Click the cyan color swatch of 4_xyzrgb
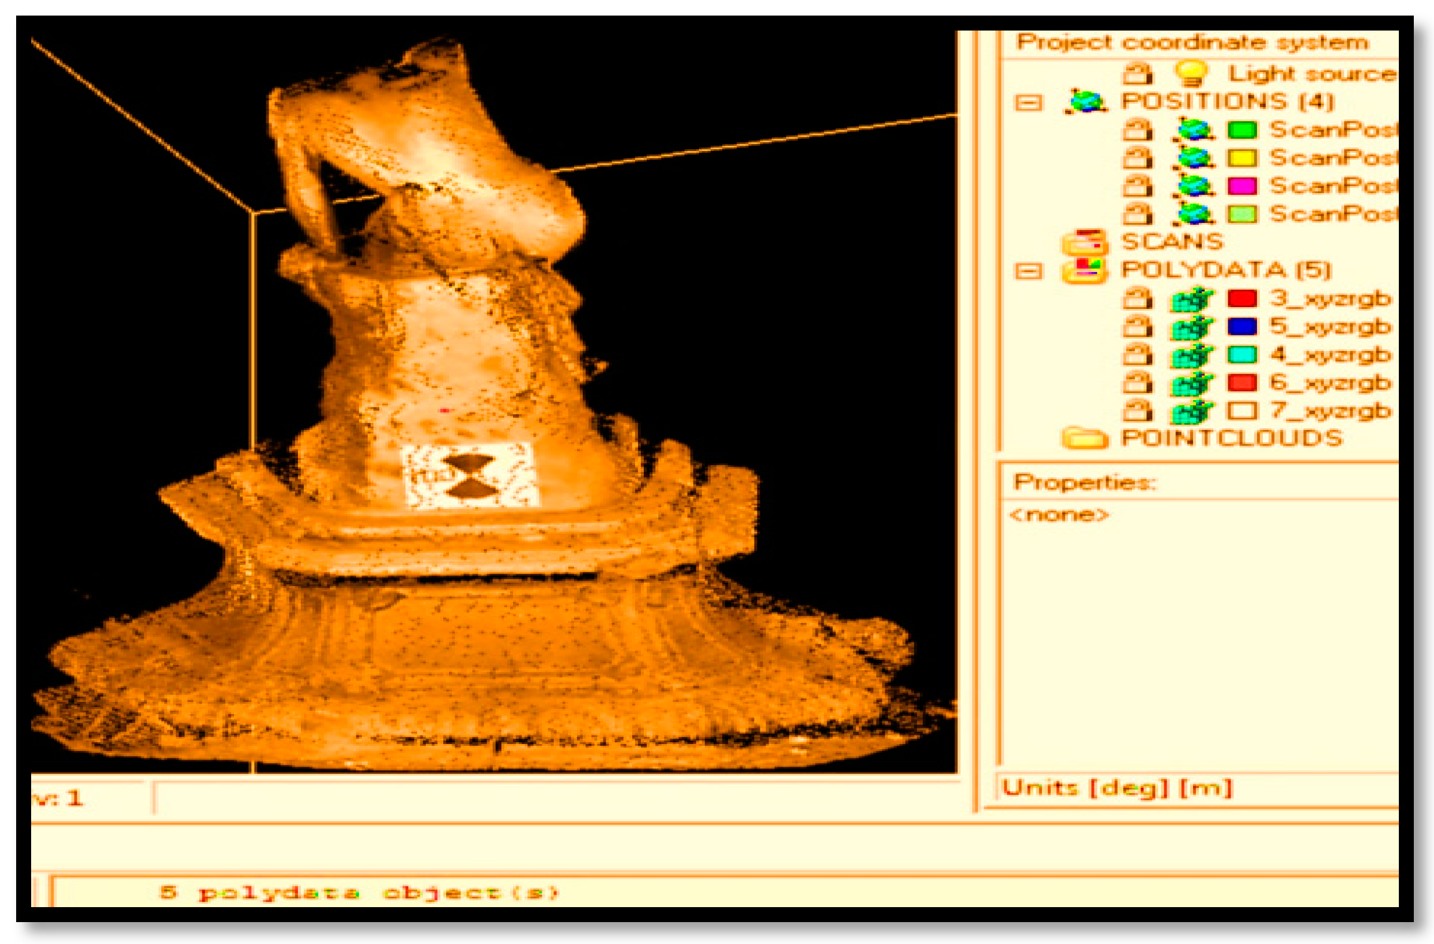The width and height of the screenshot is (1434, 944). pos(1242,355)
